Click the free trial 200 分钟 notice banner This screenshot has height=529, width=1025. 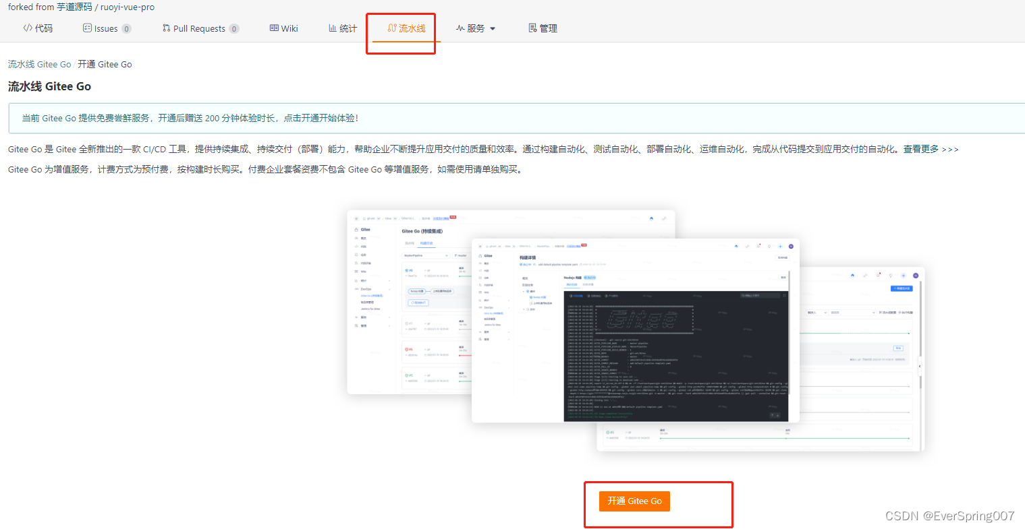coord(517,118)
